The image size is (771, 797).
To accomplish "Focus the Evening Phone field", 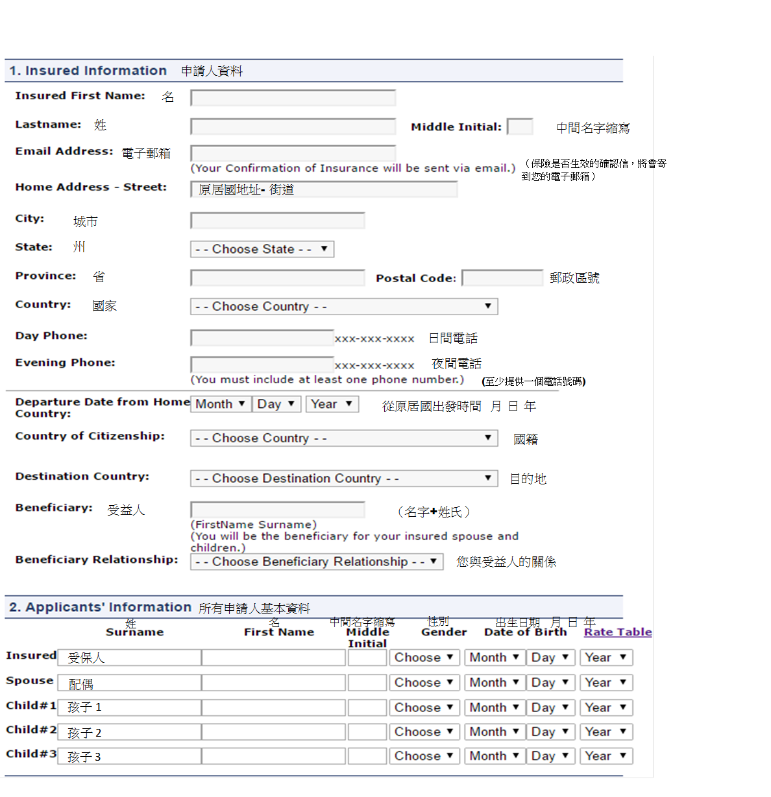I will pyautogui.click(x=262, y=364).
